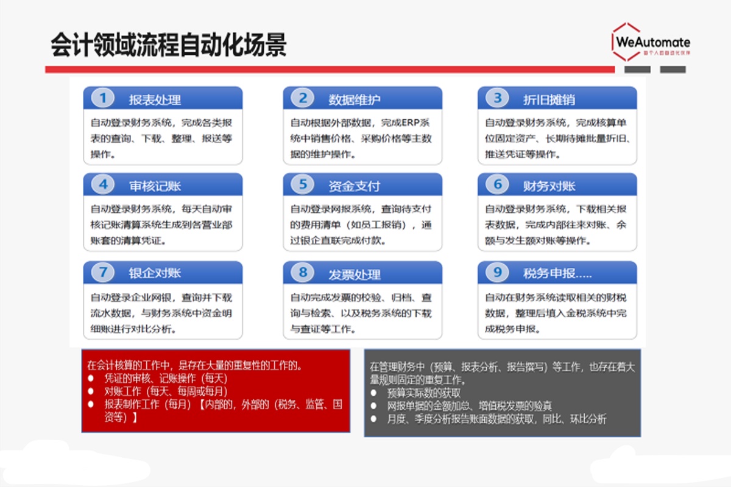Click the number 8 circle badge
Image resolution: width=731 pixels, height=487 pixels.
[x=303, y=272]
